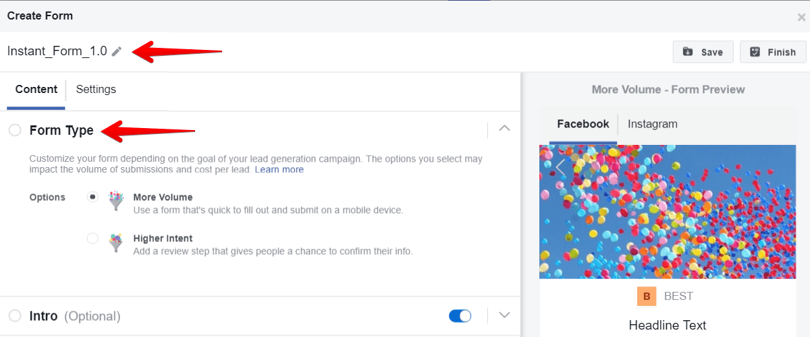Viewport: 810px width, 337px height.
Task: Show the Instagram form preview
Action: click(652, 124)
